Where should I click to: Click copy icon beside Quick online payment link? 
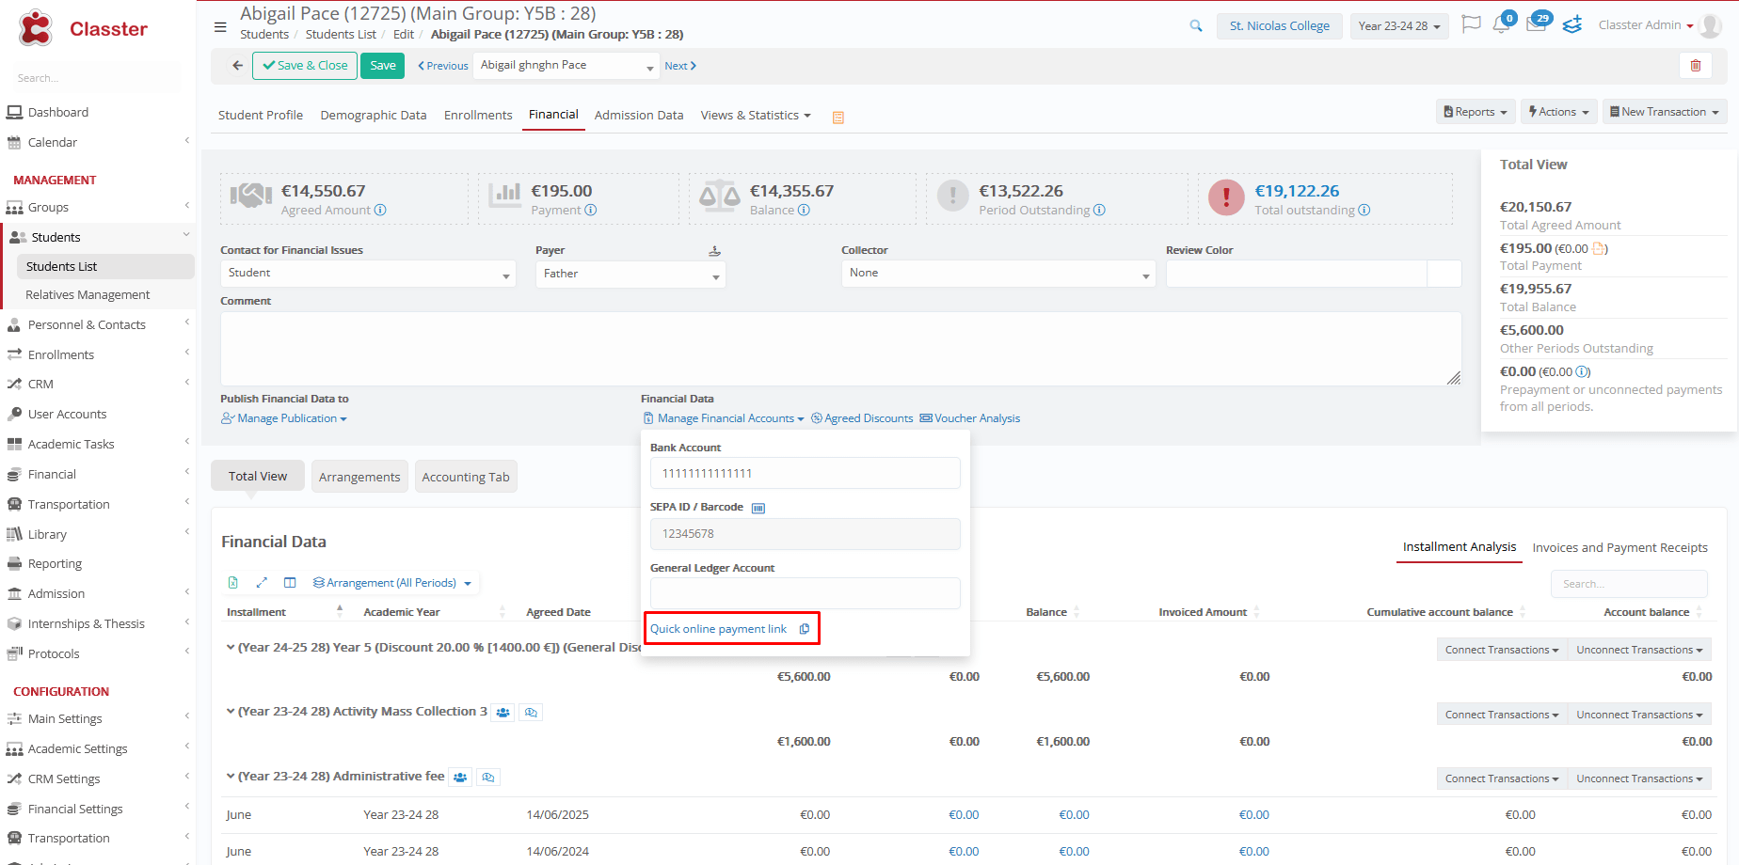click(x=805, y=629)
